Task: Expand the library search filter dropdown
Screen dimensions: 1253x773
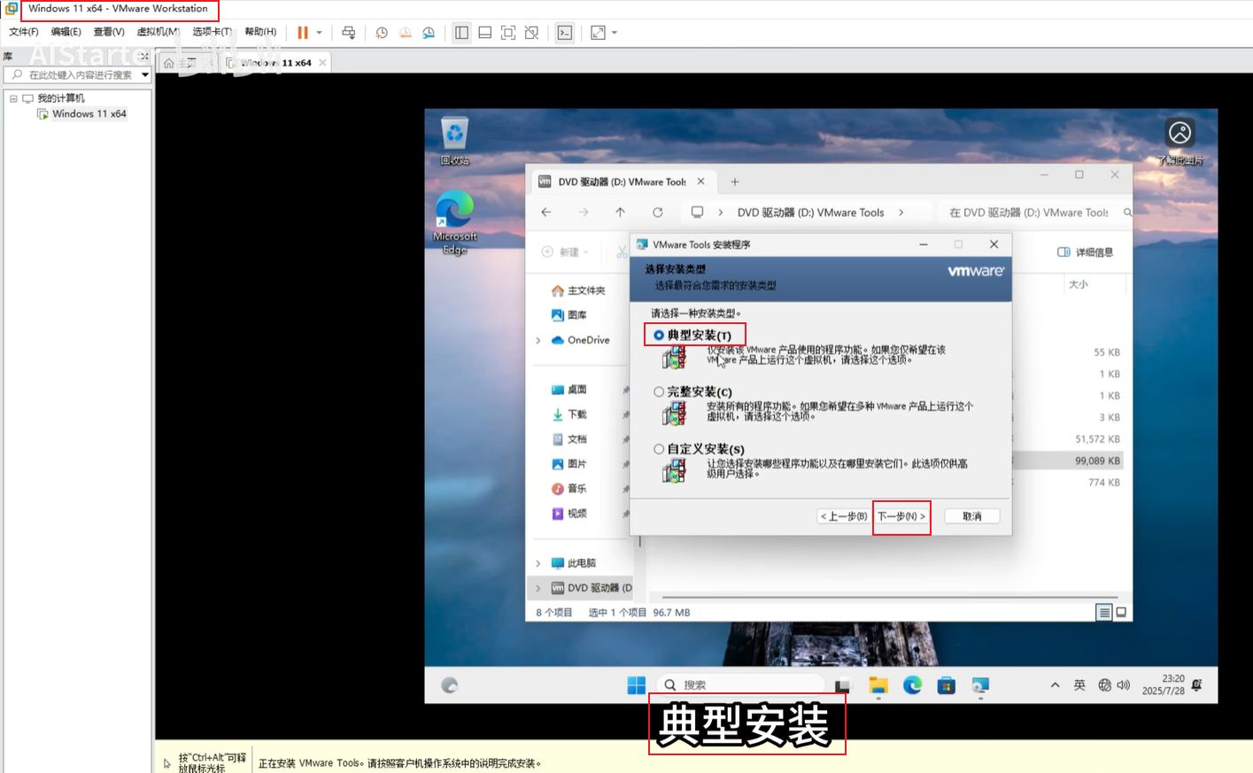Action: point(145,75)
